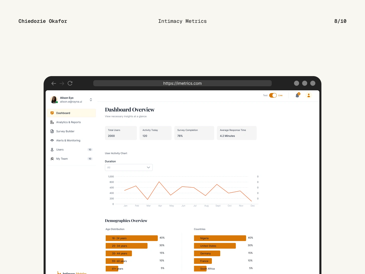Open the Survey Completion 78% card

pyautogui.click(x=194, y=133)
